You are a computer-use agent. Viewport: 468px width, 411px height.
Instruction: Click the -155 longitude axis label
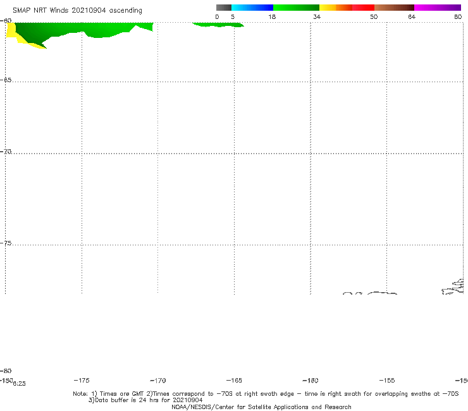[x=387, y=381]
